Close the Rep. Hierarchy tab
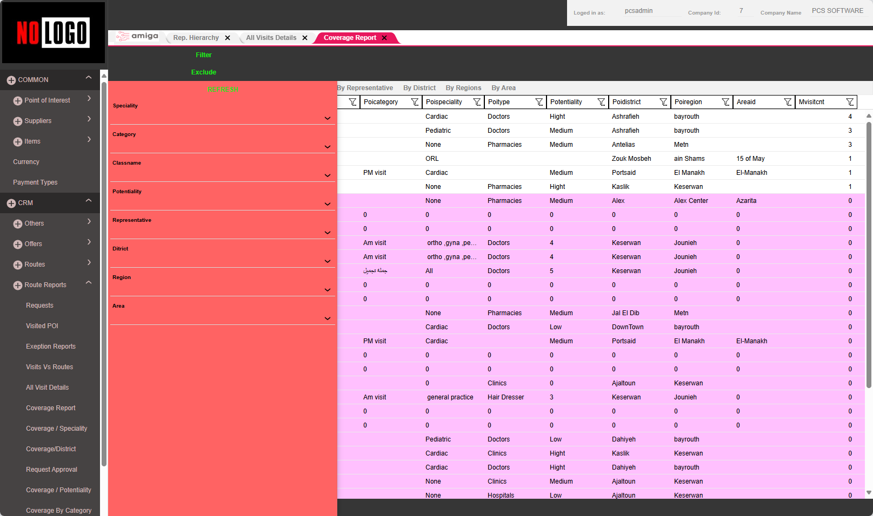Image resolution: width=873 pixels, height=516 pixels. click(x=228, y=38)
